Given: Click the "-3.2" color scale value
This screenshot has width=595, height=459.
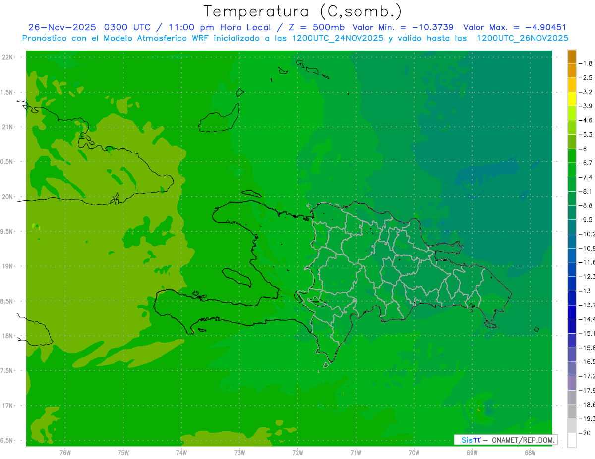Looking at the screenshot, I should 587,92.
